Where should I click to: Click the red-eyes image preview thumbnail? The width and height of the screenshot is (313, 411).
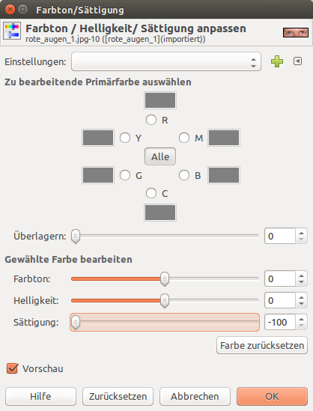[x=296, y=32]
